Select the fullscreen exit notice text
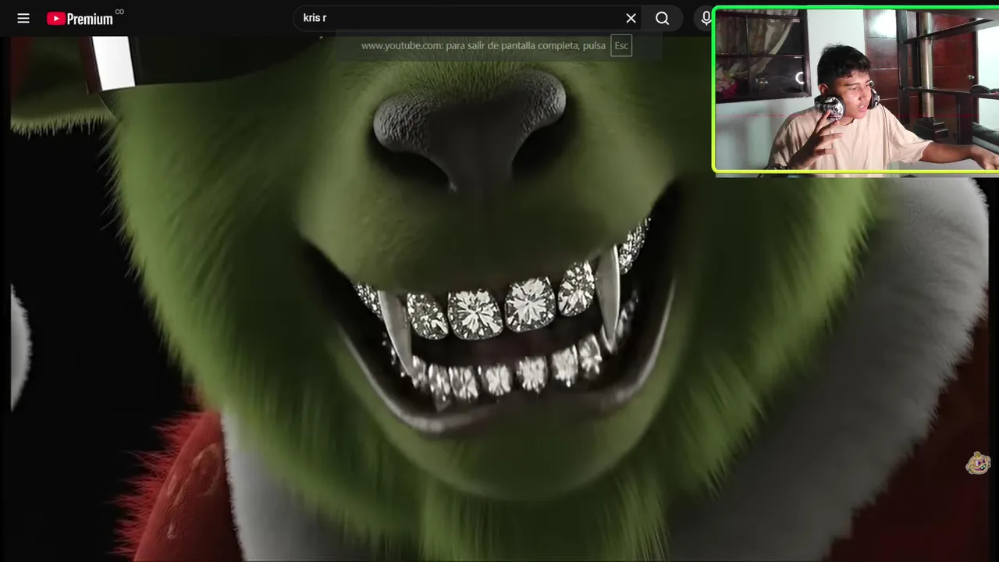The height and width of the screenshot is (562, 999). coord(483,46)
